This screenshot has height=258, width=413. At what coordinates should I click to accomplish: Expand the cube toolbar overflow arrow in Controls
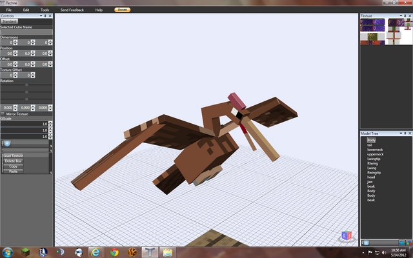(51, 146)
